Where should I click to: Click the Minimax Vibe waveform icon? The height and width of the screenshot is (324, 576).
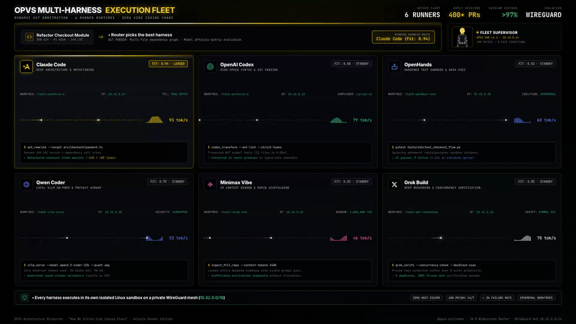coord(210,185)
